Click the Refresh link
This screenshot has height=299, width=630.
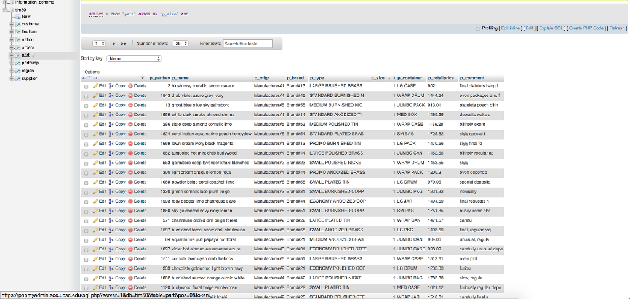pos(616,28)
